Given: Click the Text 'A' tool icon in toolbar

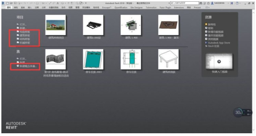Looking at the screenshot, I should 58,3.
